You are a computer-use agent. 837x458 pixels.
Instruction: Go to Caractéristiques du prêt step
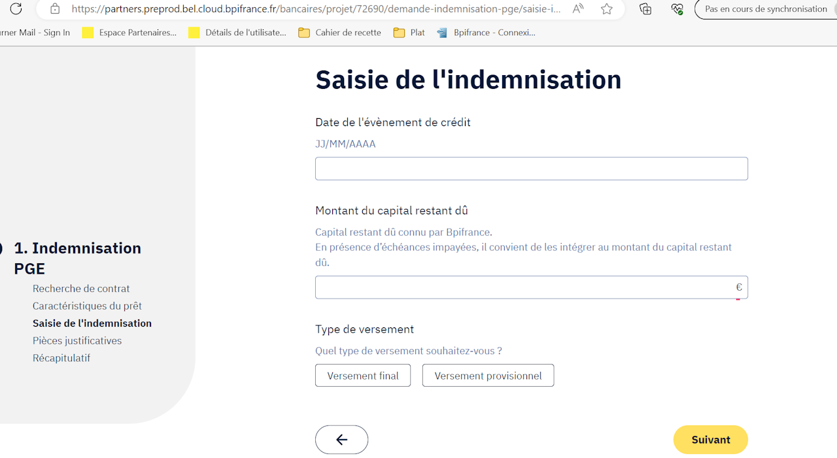click(87, 306)
